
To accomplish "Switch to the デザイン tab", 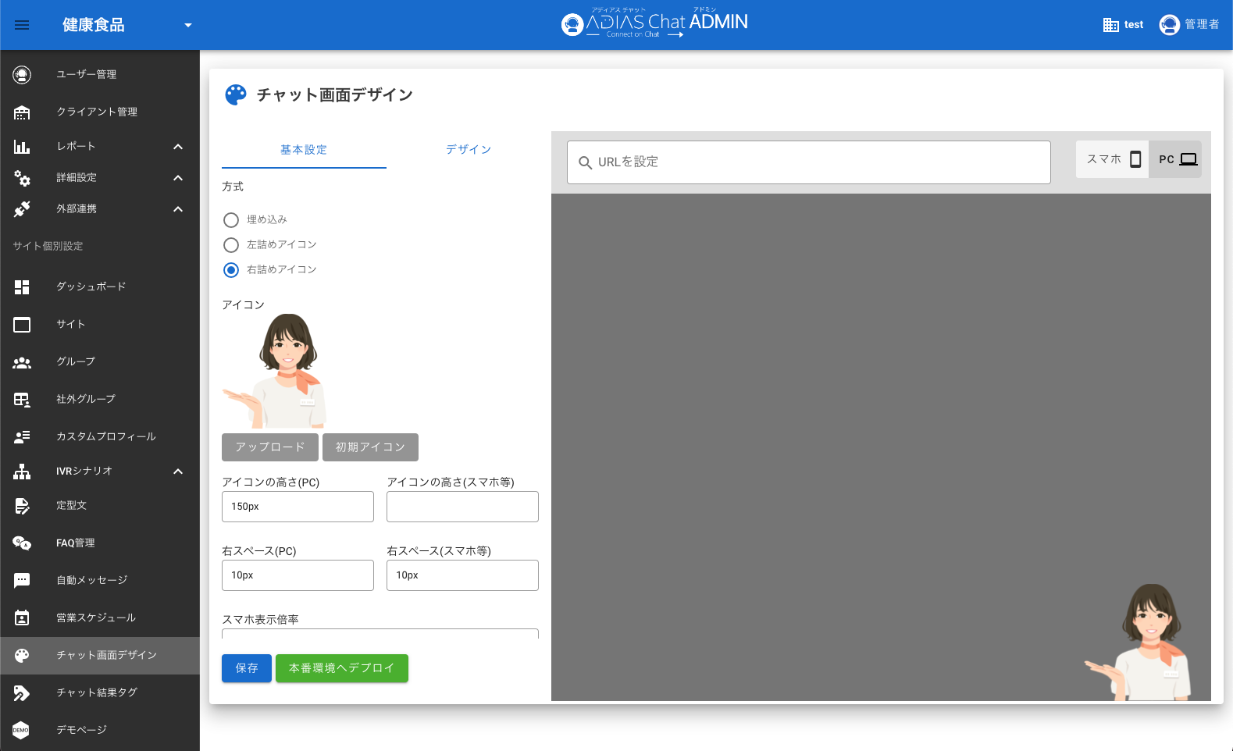I will (x=469, y=150).
